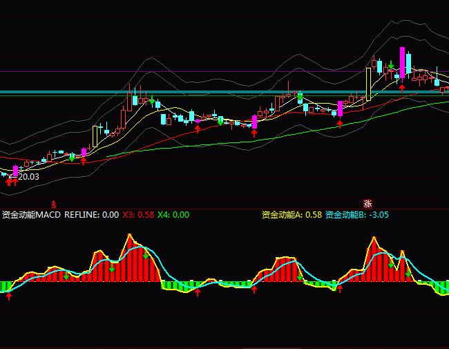Viewport: 449px width, 349px height.
Task: Click the magenta candle at the far left
Action: pos(15,171)
